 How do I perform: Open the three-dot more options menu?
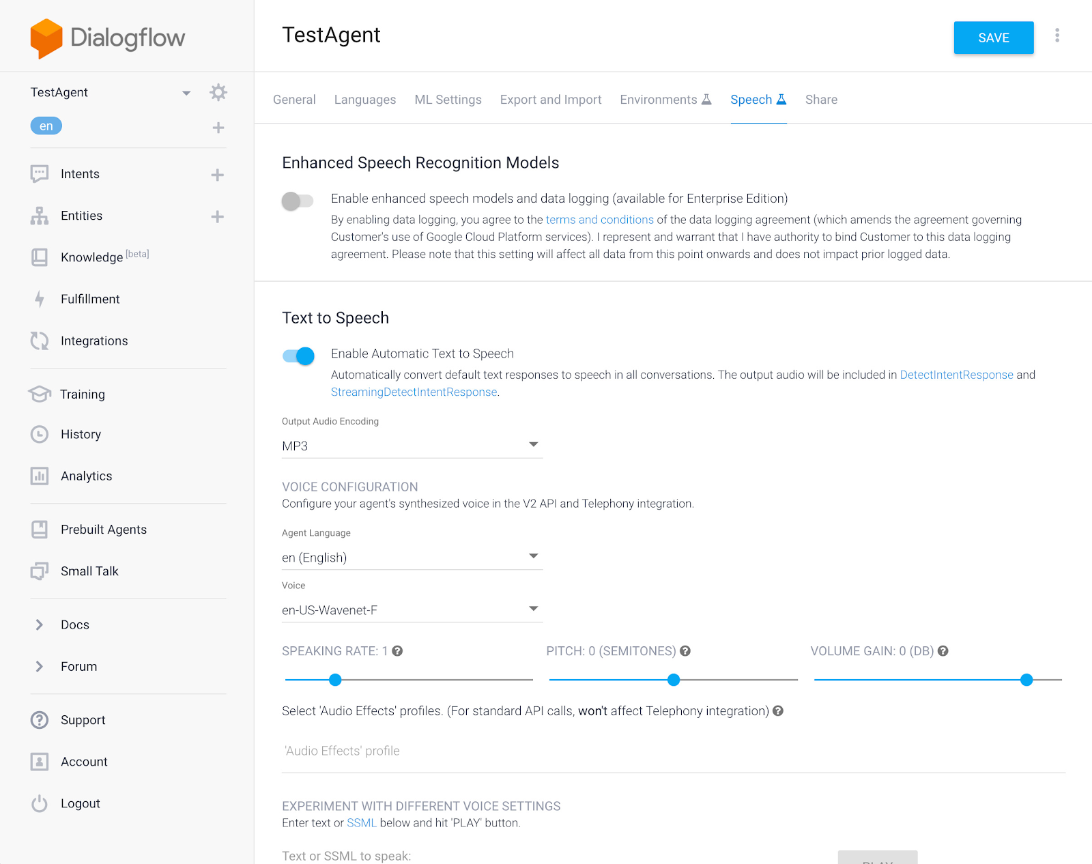coord(1057,35)
